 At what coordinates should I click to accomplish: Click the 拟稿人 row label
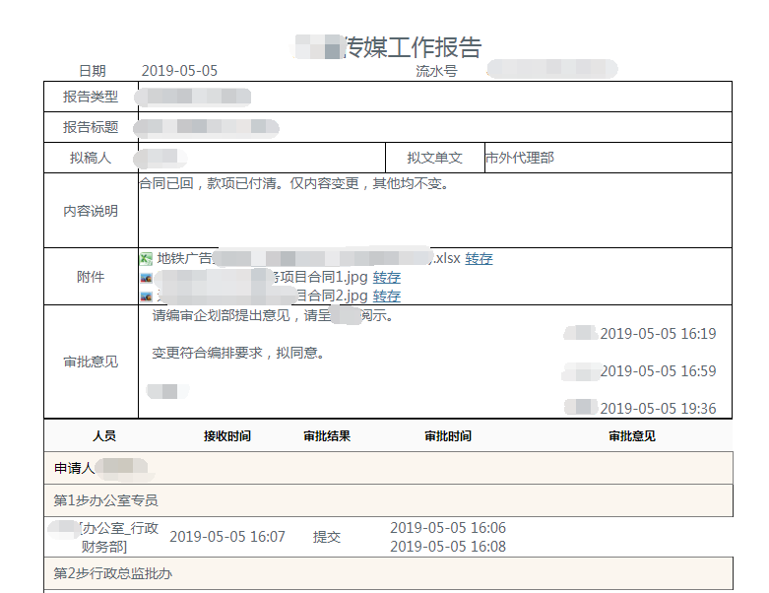point(91,158)
